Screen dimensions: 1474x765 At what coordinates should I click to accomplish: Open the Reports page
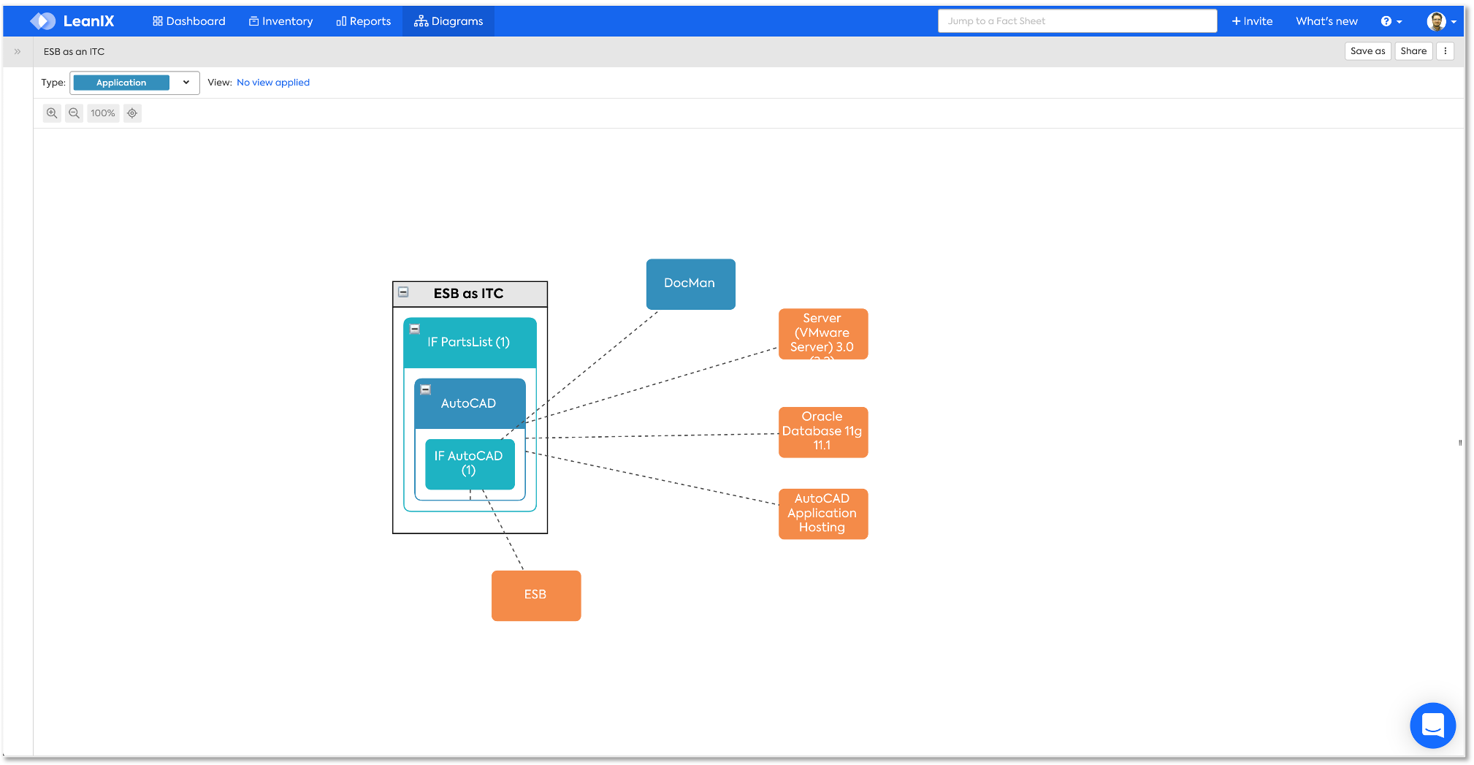(x=363, y=21)
